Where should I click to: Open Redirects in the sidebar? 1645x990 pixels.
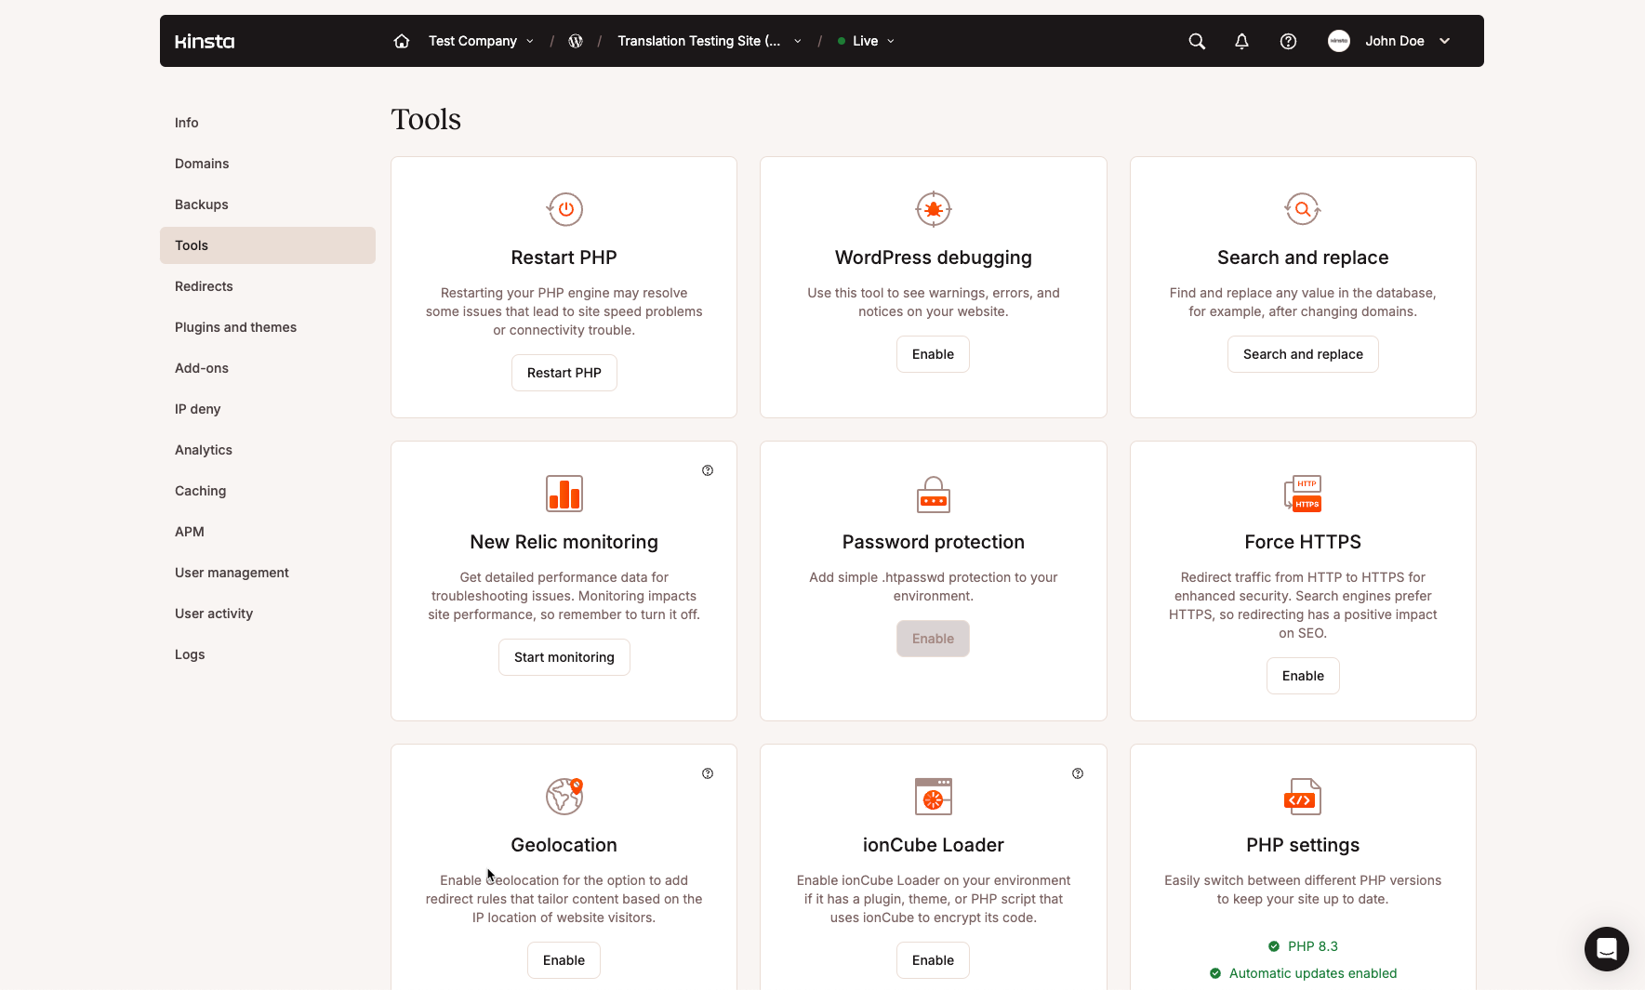(268, 286)
